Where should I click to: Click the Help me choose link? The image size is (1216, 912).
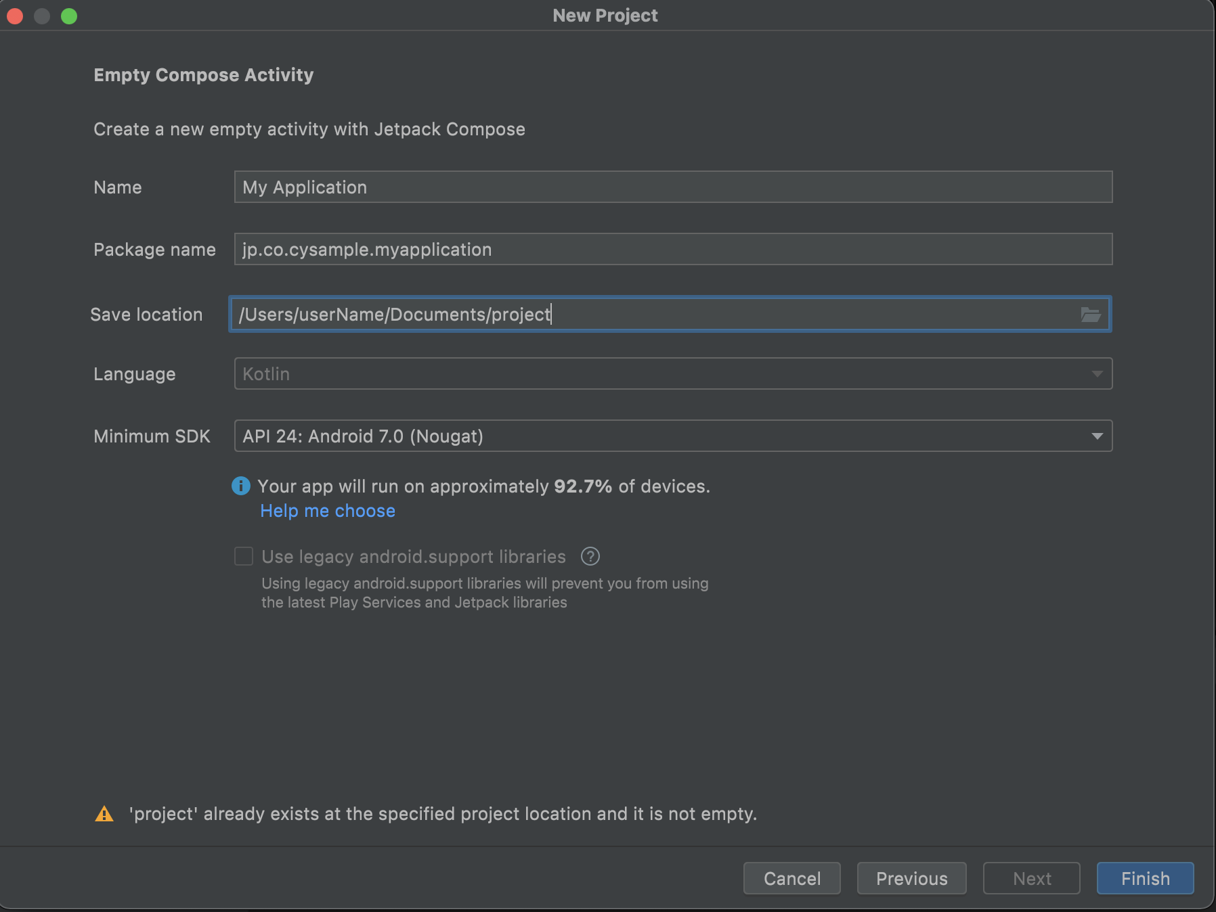click(x=327, y=511)
